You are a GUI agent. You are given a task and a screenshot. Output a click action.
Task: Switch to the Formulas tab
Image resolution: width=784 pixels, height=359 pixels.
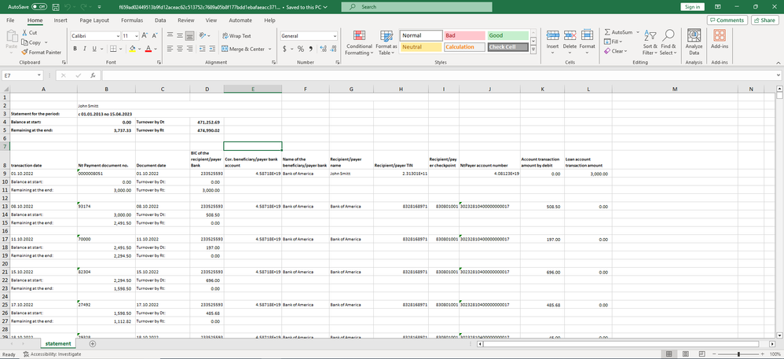click(131, 20)
